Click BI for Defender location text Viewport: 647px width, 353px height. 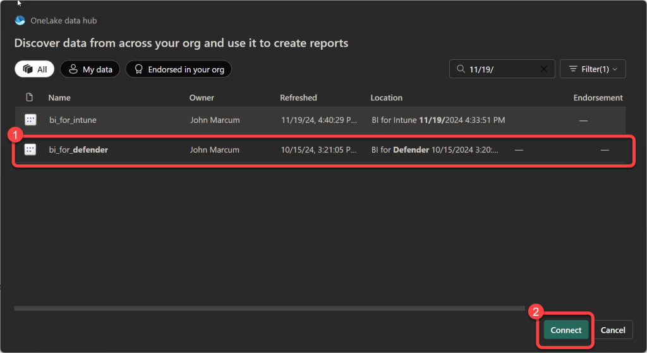(435, 150)
